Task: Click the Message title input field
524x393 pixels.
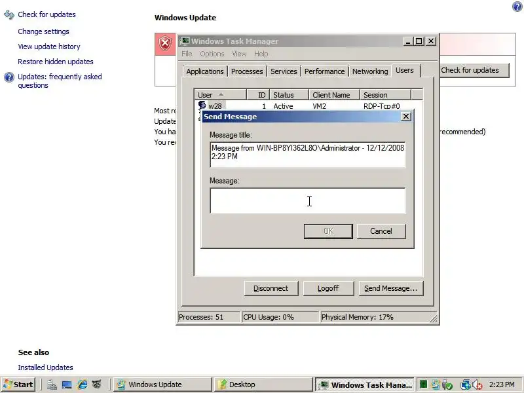Action: (307, 155)
